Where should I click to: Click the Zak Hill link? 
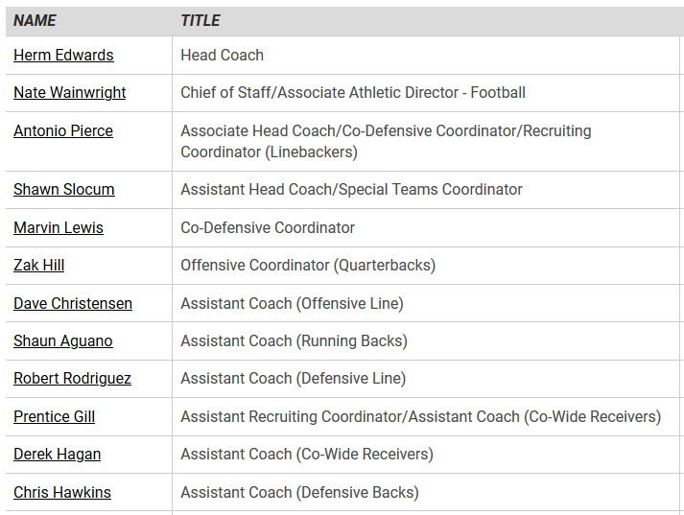click(39, 266)
